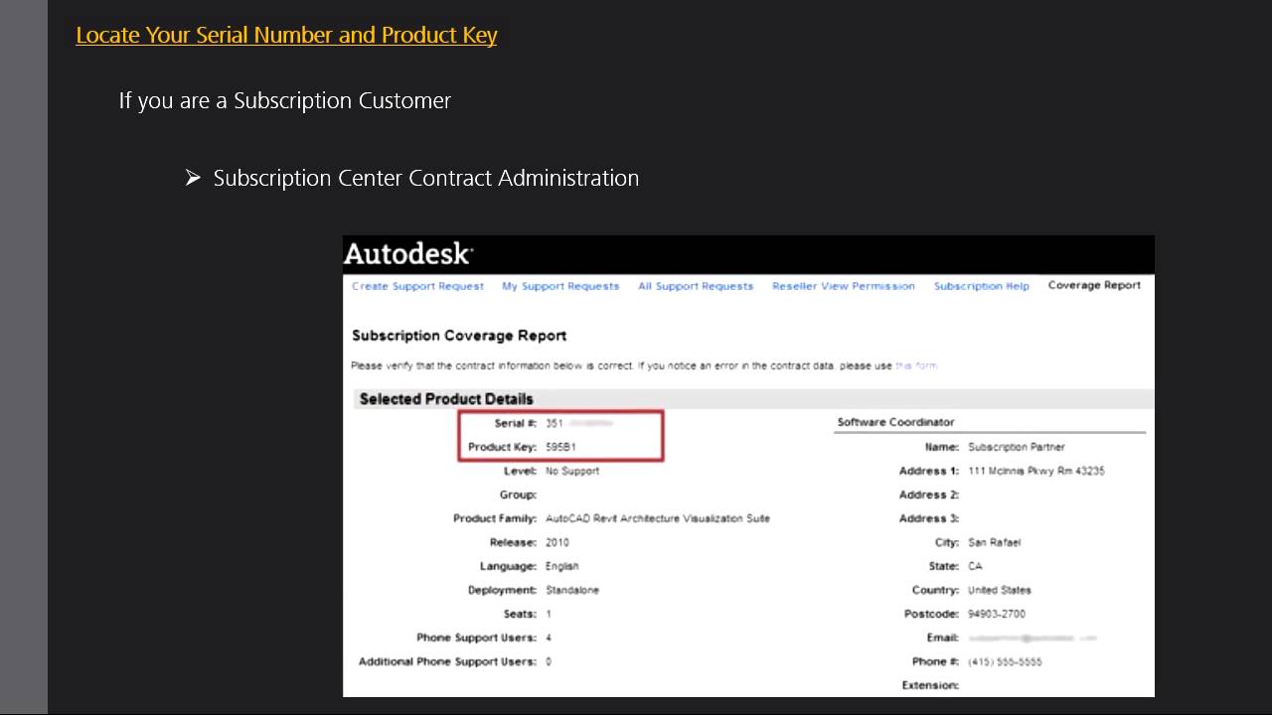Click the Subscription Coverage Report heading
The width and height of the screenshot is (1272, 715).
click(459, 336)
